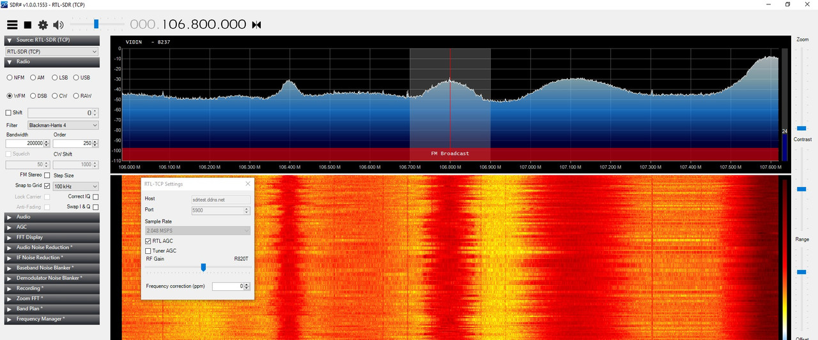Image resolution: width=818 pixels, height=340 pixels.
Task: Adjust the Contrast slider on right
Action: pos(801,189)
